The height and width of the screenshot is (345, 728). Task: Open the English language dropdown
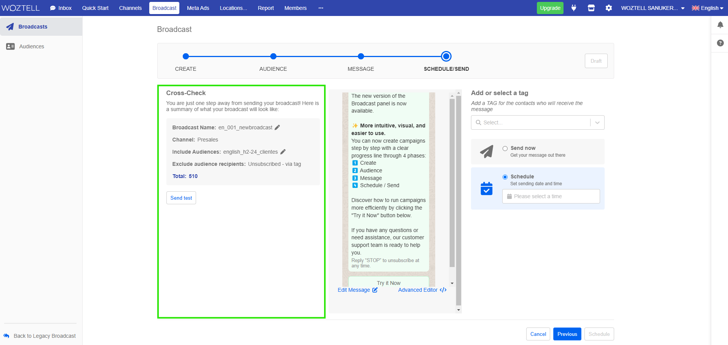(x=707, y=8)
